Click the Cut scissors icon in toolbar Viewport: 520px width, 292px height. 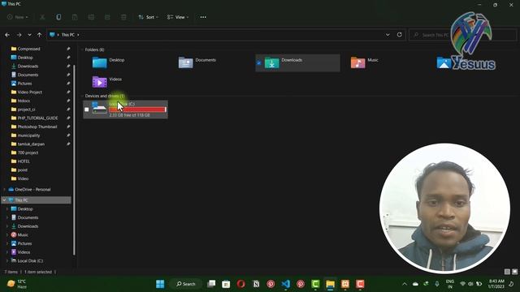42,17
